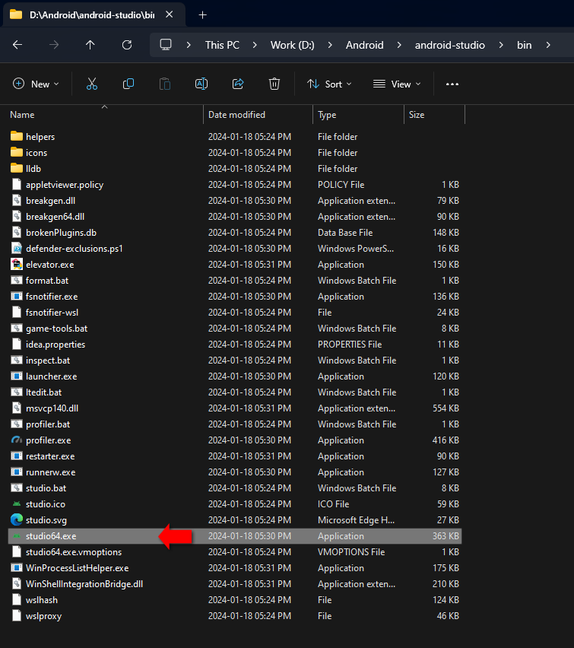
Task: Expand chevron after android-studio in breadcrumb
Action: pos(501,45)
